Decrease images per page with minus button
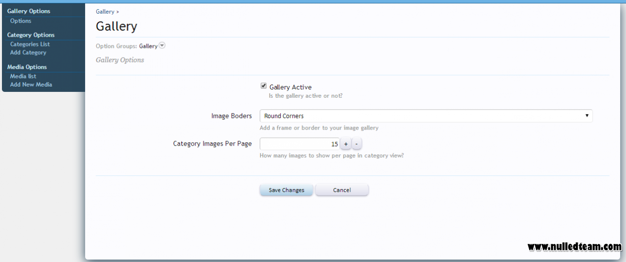 pyautogui.click(x=357, y=144)
